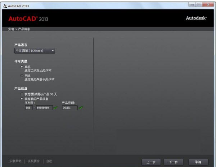Click the AutoCAD 2013 red logo
The width and height of the screenshot is (216, 167).
28,19
